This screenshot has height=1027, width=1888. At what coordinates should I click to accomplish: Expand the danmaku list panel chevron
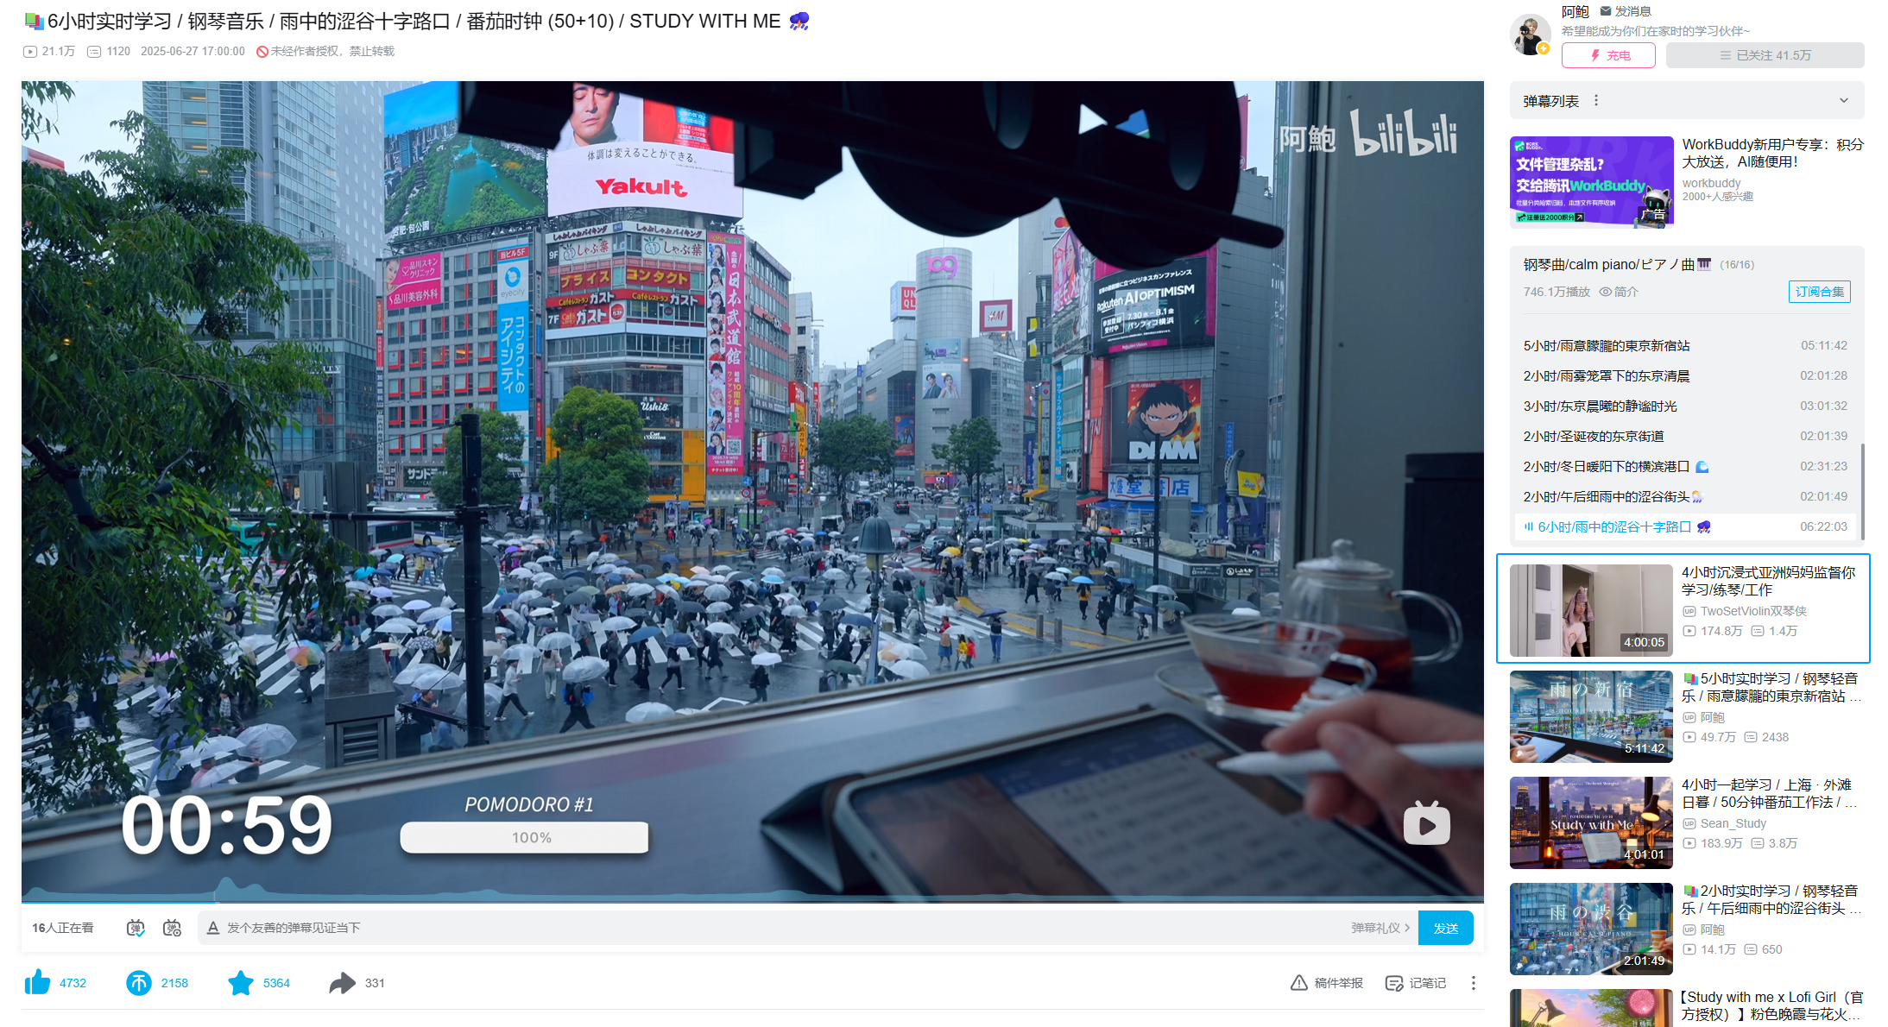coord(1844,101)
